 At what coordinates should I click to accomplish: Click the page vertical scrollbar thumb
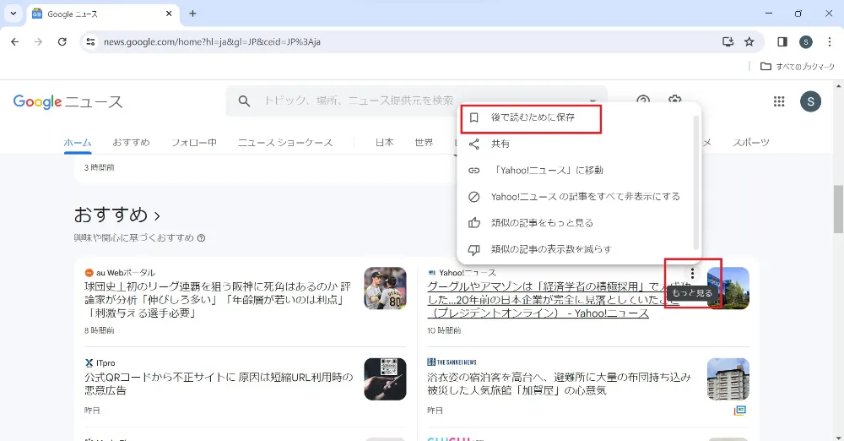point(839,210)
